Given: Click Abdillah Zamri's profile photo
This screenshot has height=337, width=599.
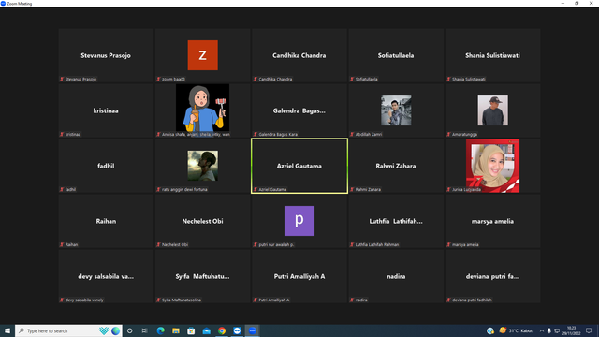Looking at the screenshot, I should click(x=396, y=110).
